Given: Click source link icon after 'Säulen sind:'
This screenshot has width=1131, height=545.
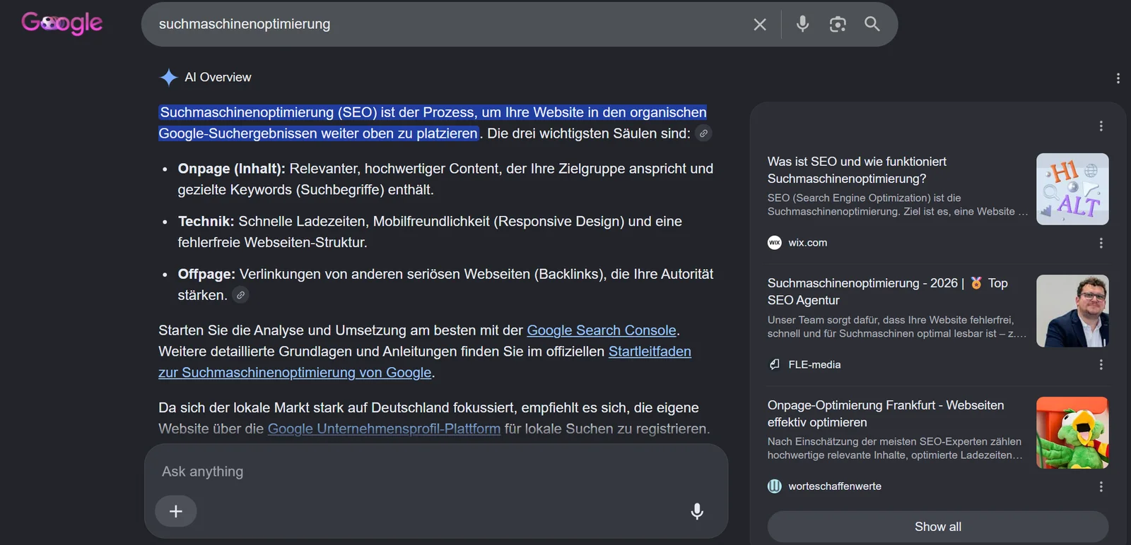Looking at the screenshot, I should pyautogui.click(x=703, y=133).
